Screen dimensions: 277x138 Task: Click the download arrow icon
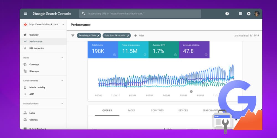pos(236,120)
